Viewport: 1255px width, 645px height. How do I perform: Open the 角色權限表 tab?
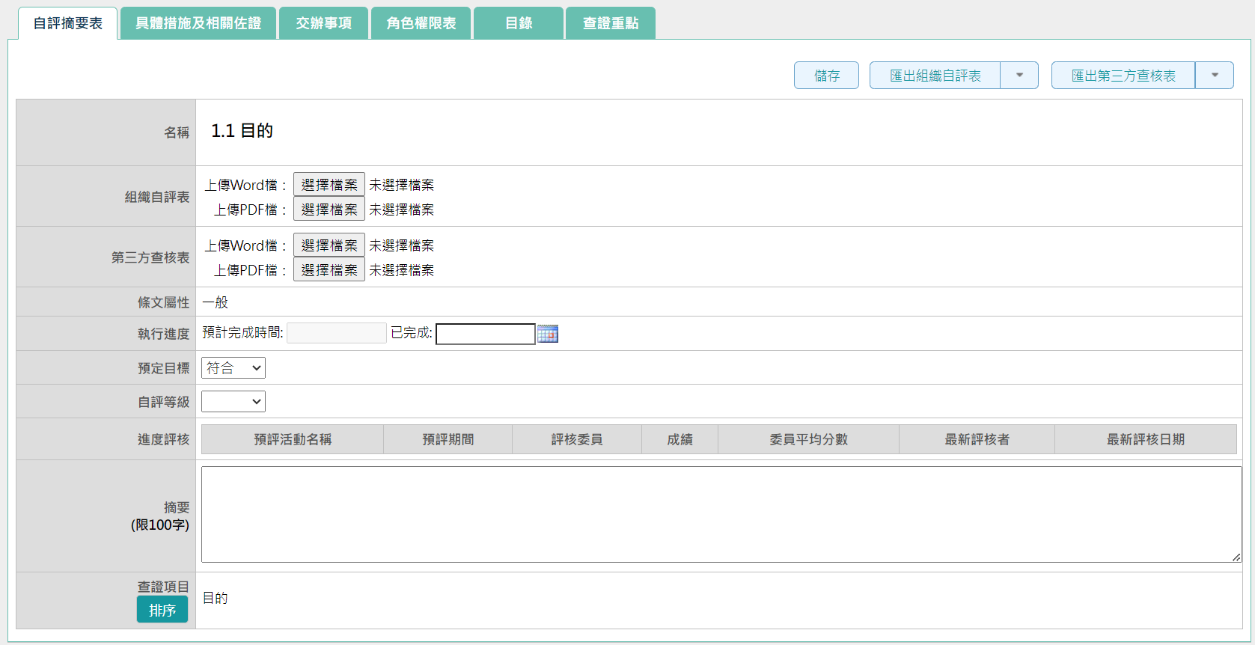421,23
